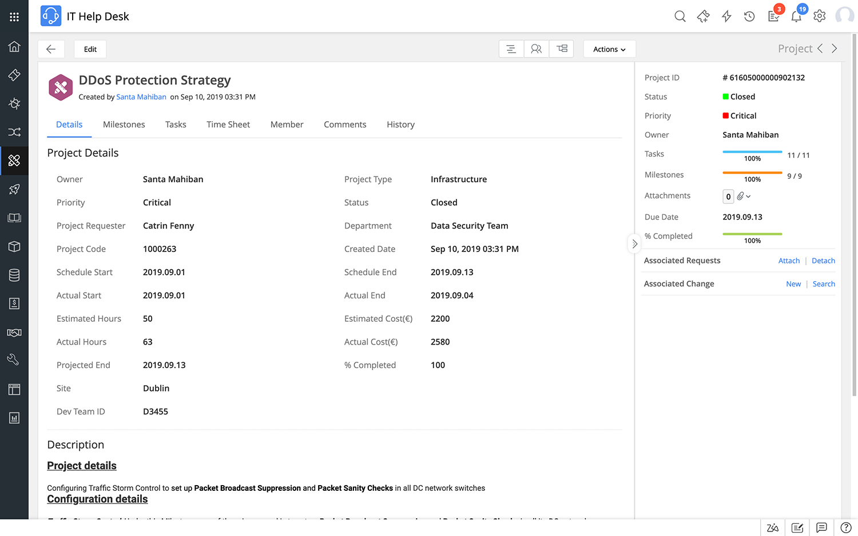Open the Assets cube icon in the sidebar
This screenshot has height=536, width=858.
coord(14,246)
